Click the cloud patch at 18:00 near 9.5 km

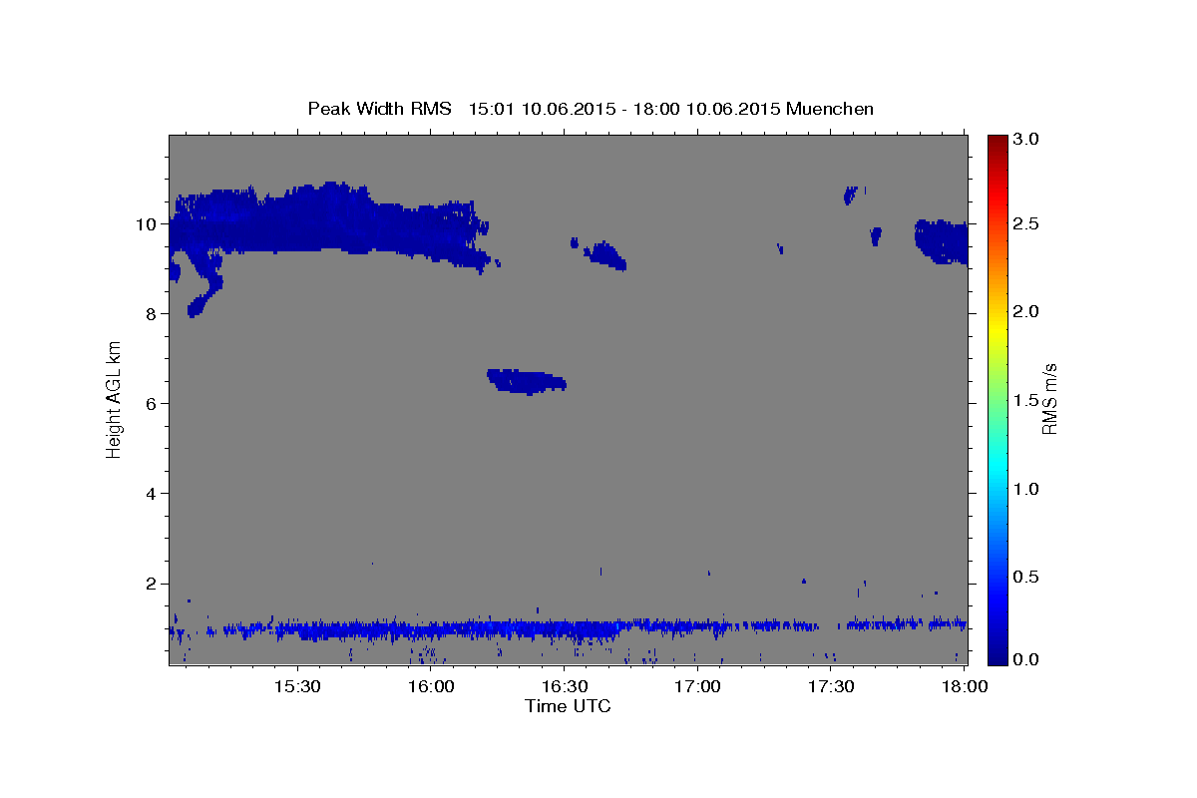[x=941, y=241]
